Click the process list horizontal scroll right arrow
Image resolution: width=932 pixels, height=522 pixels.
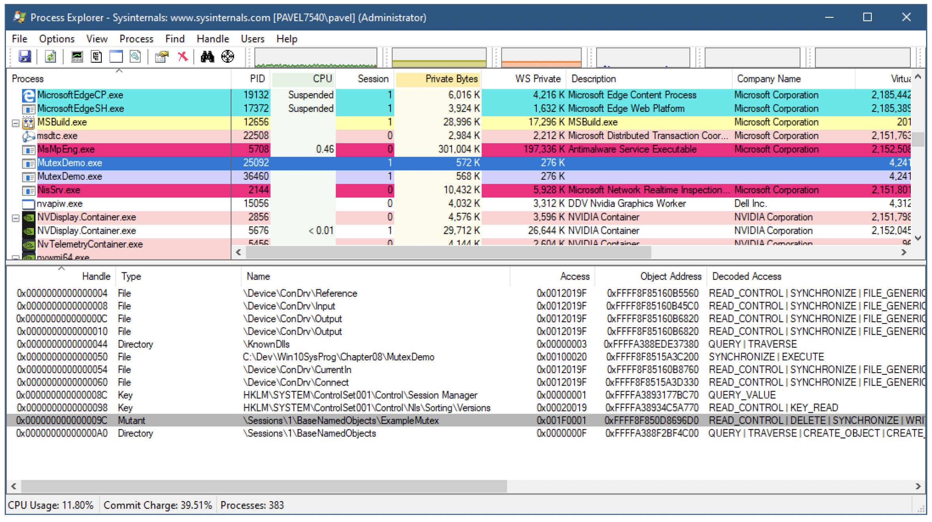[904, 253]
